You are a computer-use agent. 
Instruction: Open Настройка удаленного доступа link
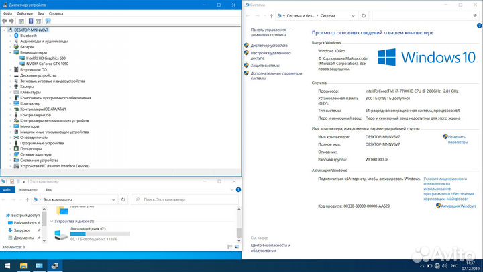[270, 56]
